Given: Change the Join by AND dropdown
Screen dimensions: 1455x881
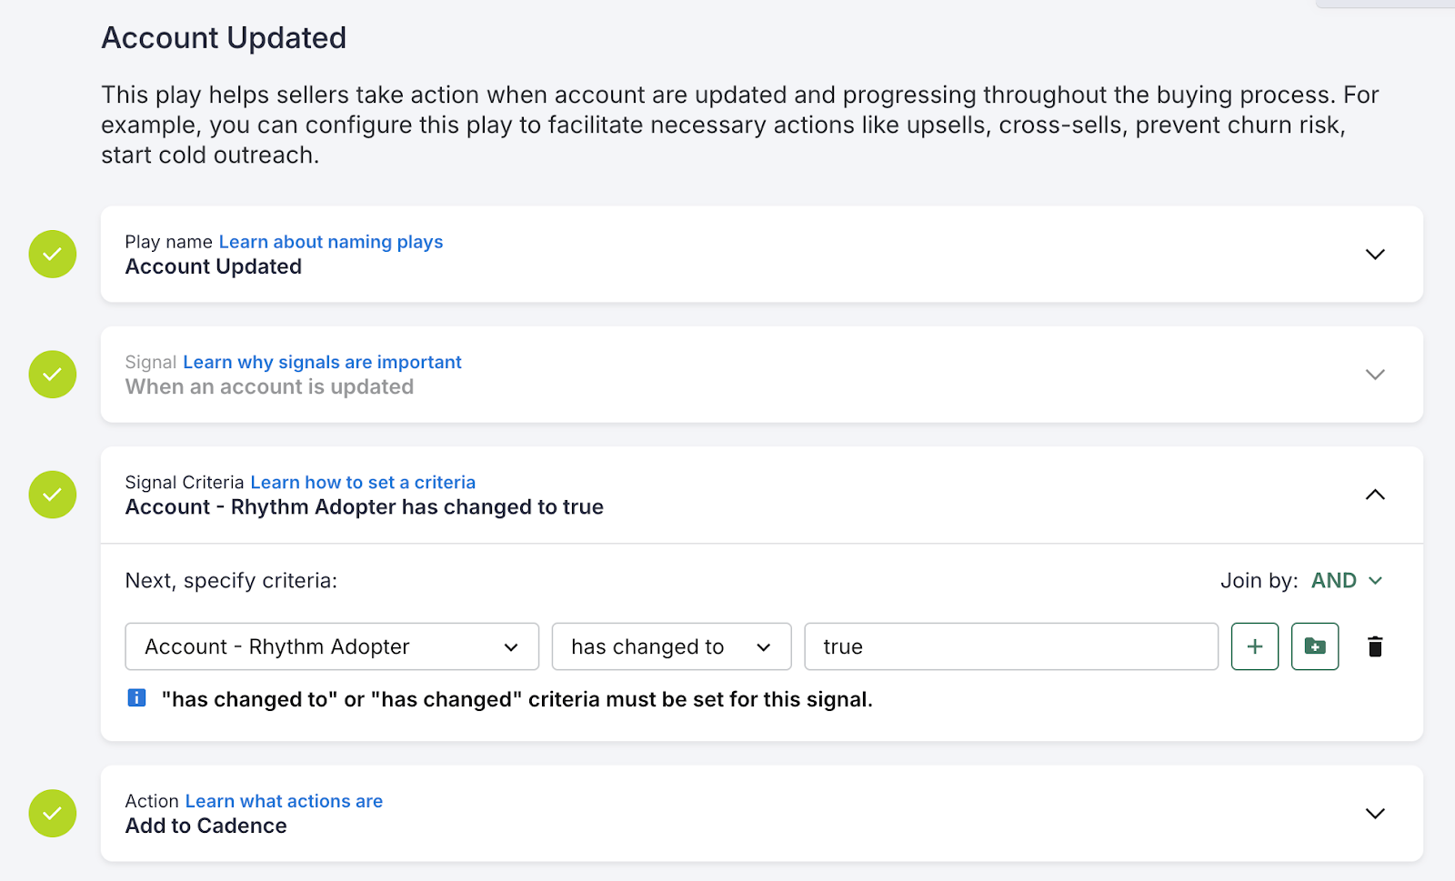Looking at the screenshot, I should 1347,580.
